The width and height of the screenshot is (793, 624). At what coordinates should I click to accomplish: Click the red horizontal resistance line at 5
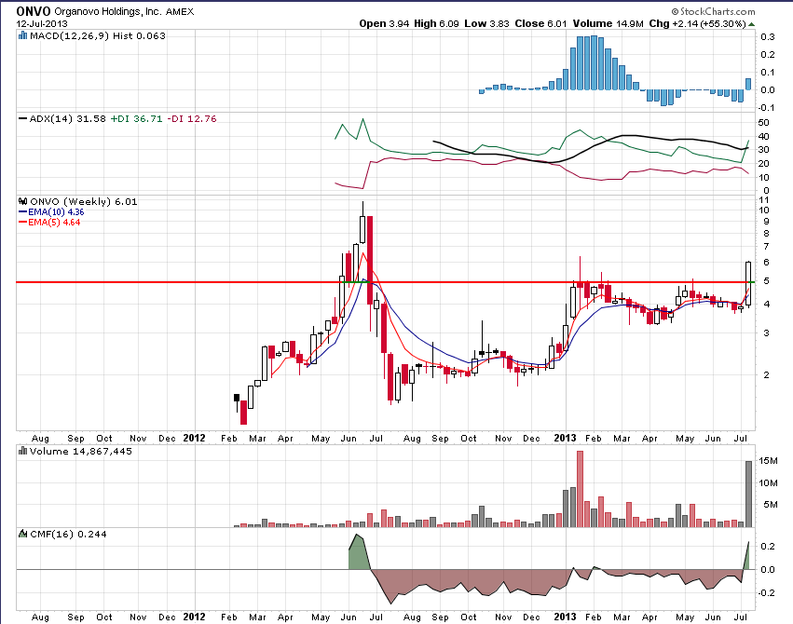point(386,282)
